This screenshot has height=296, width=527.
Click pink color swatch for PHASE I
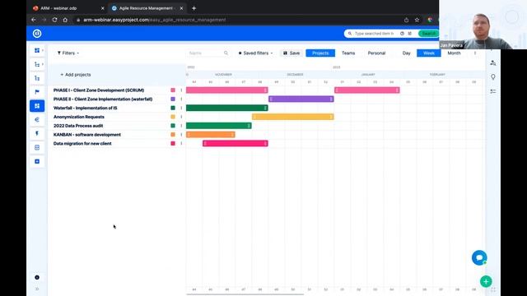[173, 90]
